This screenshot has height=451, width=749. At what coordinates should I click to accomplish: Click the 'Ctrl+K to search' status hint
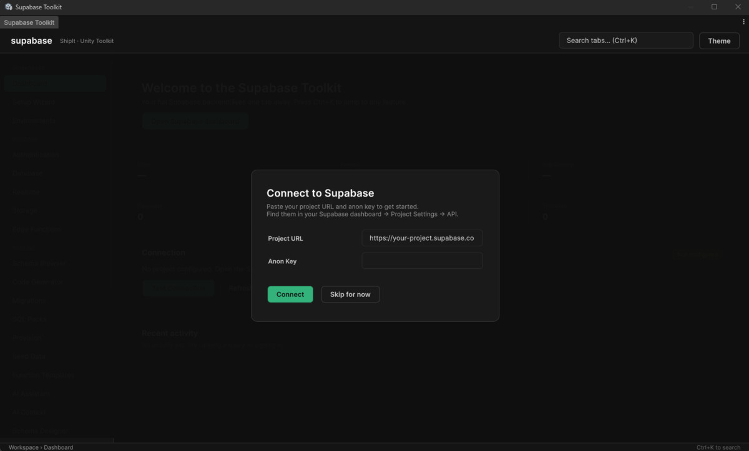[718, 447]
